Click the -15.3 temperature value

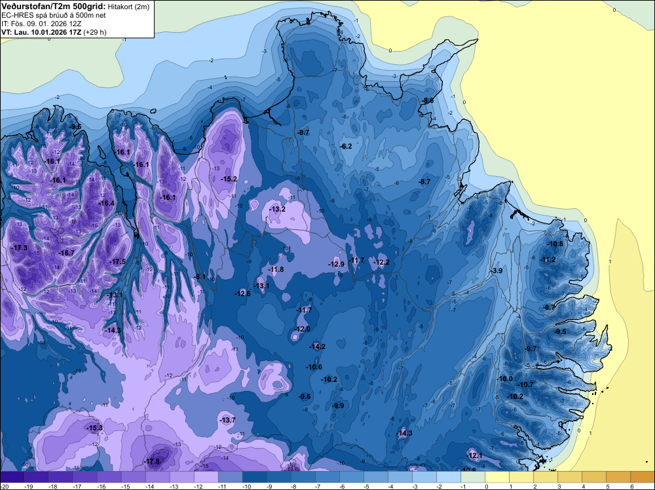pos(94,428)
